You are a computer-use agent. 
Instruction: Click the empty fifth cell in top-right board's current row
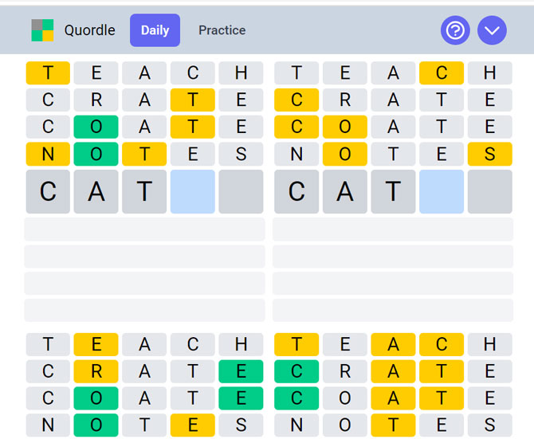pyautogui.click(x=489, y=191)
